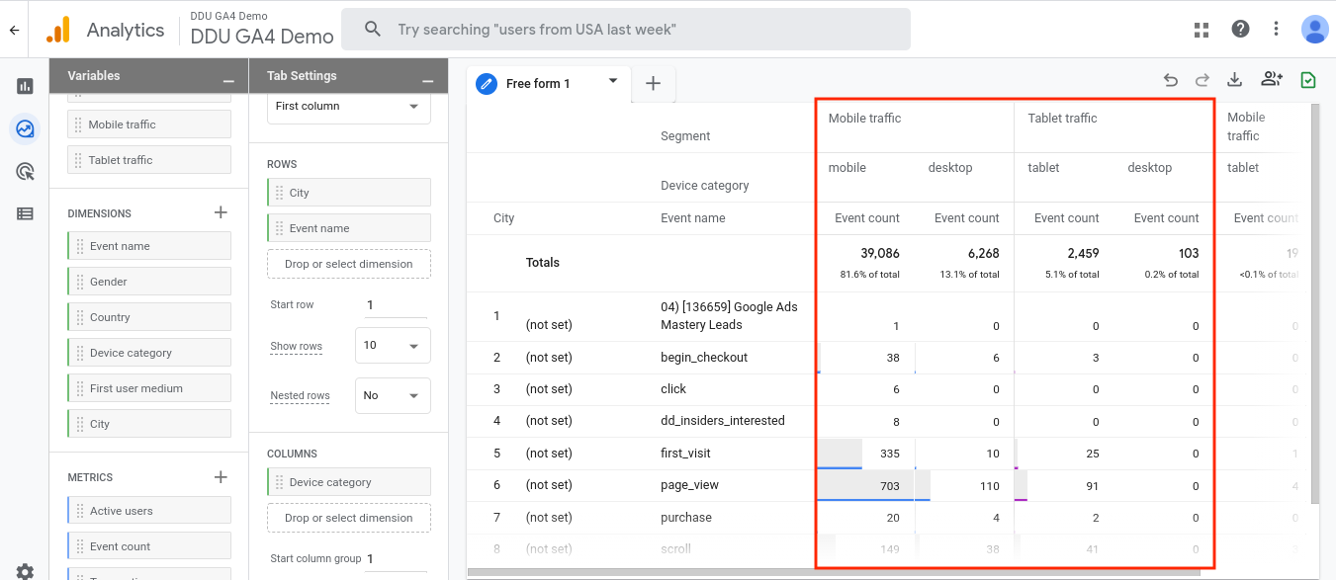This screenshot has height=580, width=1336.
Task: Share the exploration with users
Action: 1271,80
